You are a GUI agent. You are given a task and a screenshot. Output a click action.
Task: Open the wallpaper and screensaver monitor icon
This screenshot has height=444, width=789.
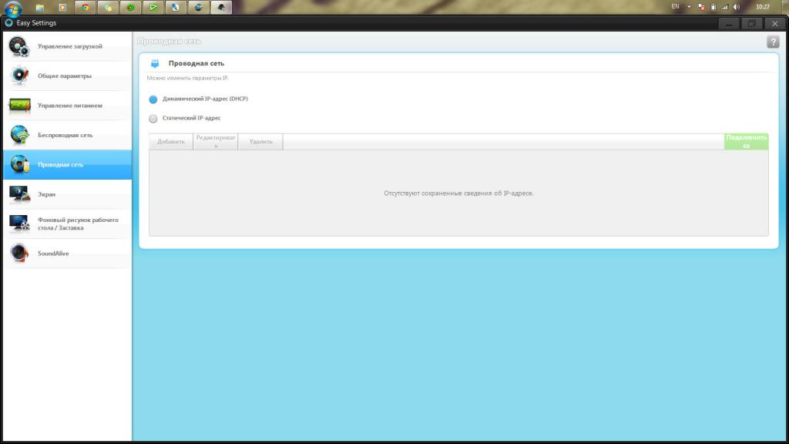click(19, 224)
